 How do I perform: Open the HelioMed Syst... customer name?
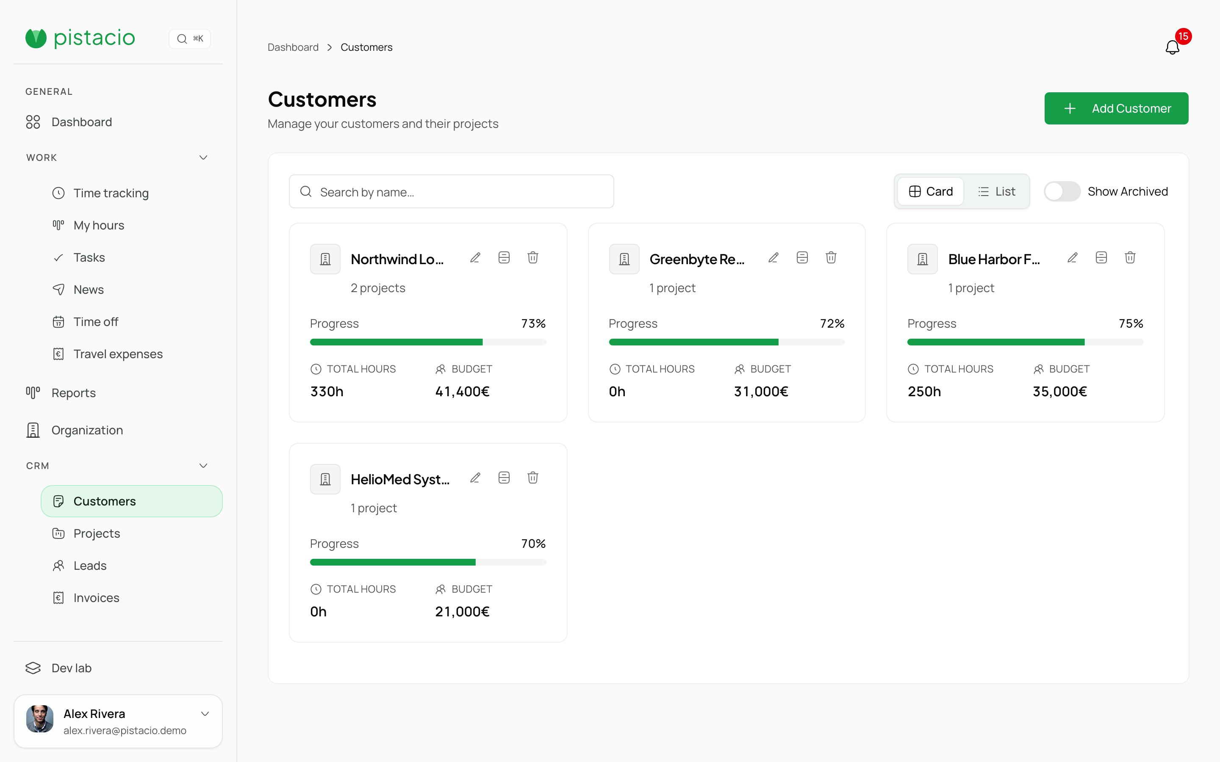400,479
